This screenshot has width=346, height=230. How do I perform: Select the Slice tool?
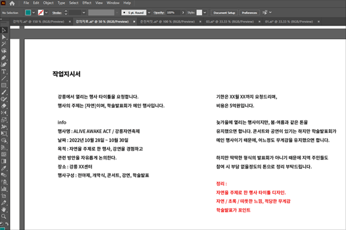(4, 203)
